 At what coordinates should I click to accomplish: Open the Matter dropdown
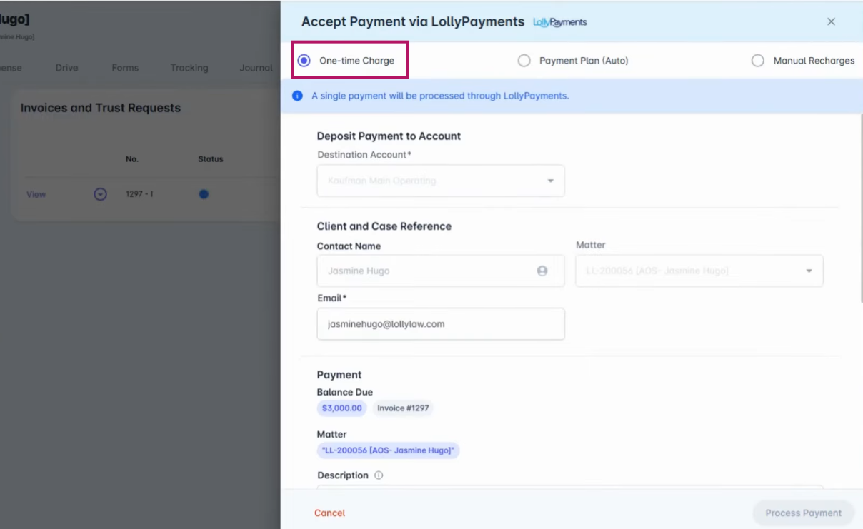pos(699,271)
